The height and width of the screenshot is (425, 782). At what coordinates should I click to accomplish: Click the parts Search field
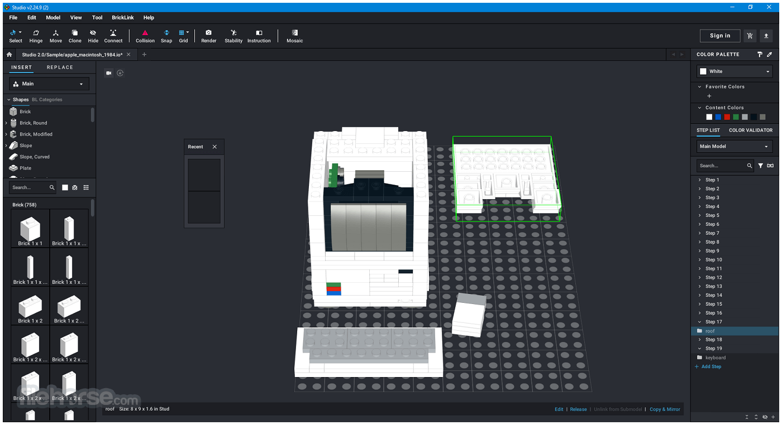point(32,187)
